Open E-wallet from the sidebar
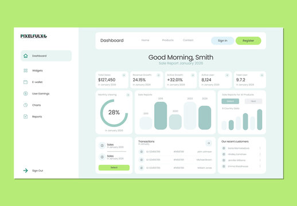The image size is (297, 206). (x=37, y=82)
